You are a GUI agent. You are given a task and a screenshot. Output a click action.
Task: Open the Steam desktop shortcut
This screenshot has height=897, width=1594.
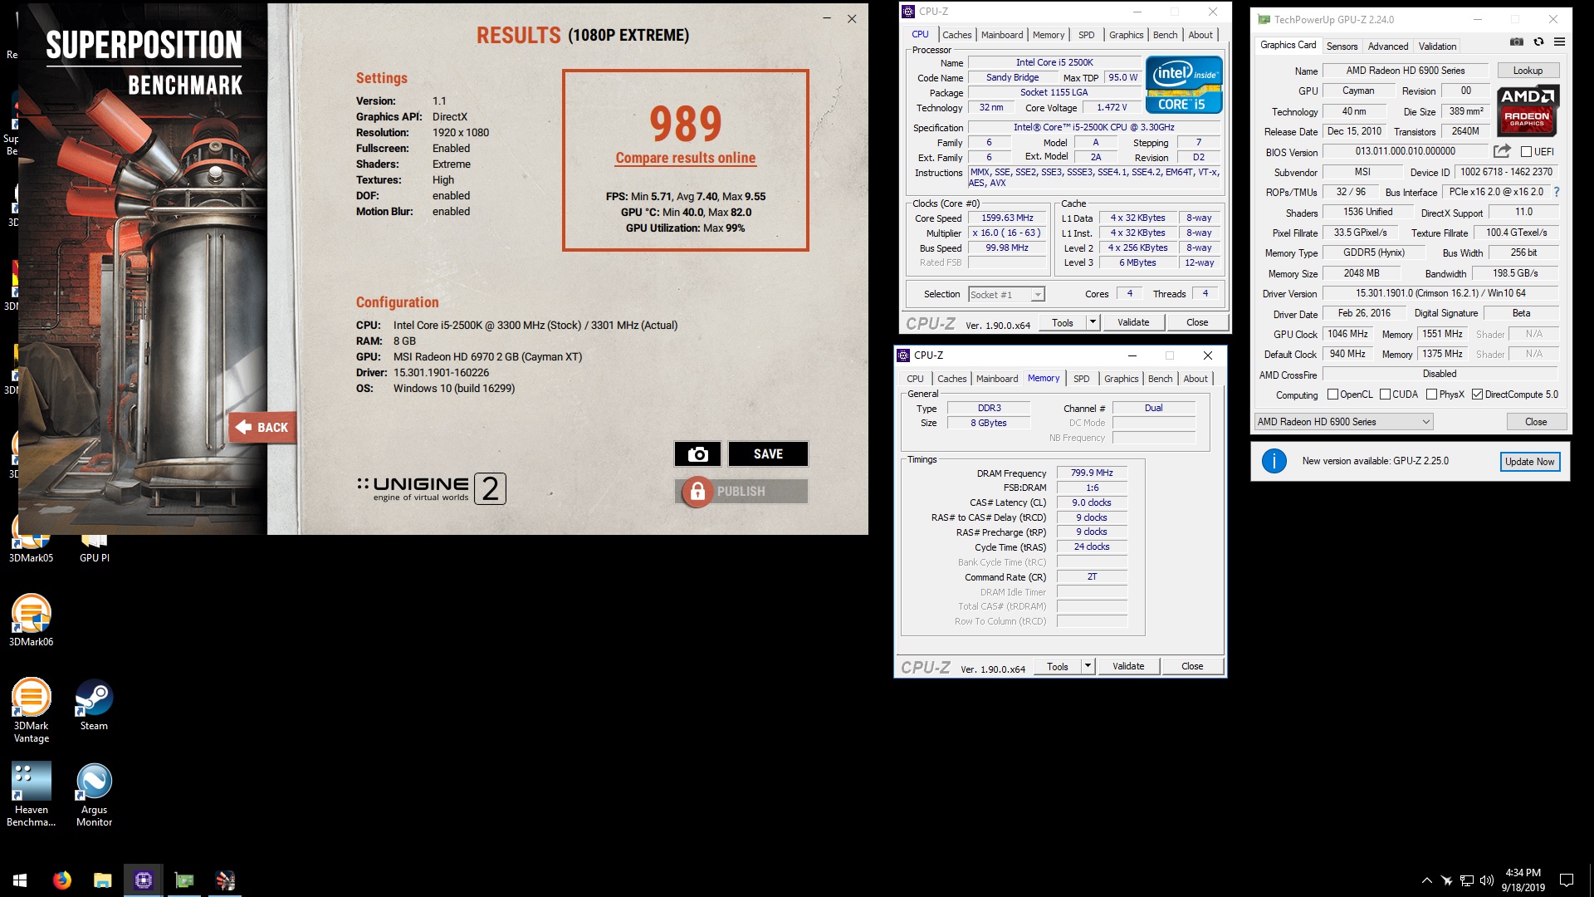point(94,704)
